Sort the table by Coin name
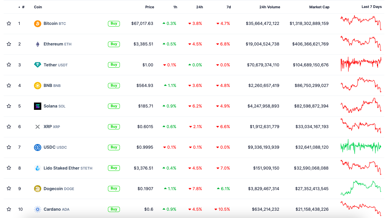Screen dimensions: 392x218 tap(38, 7)
